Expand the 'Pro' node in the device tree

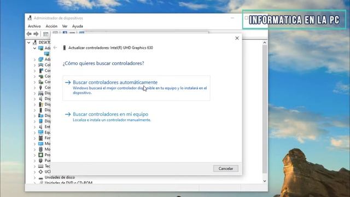click(34, 155)
